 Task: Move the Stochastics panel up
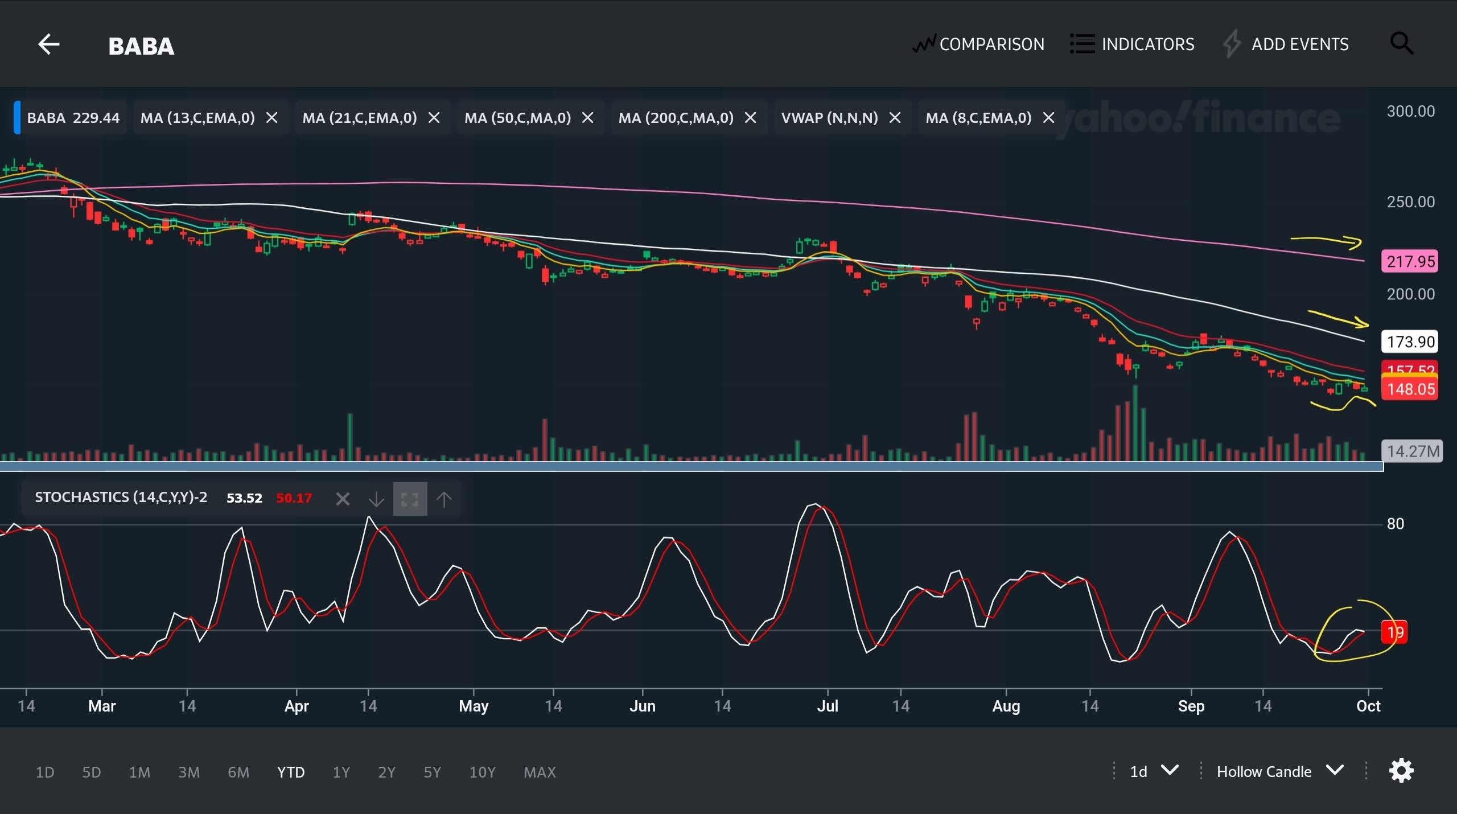coord(444,499)
